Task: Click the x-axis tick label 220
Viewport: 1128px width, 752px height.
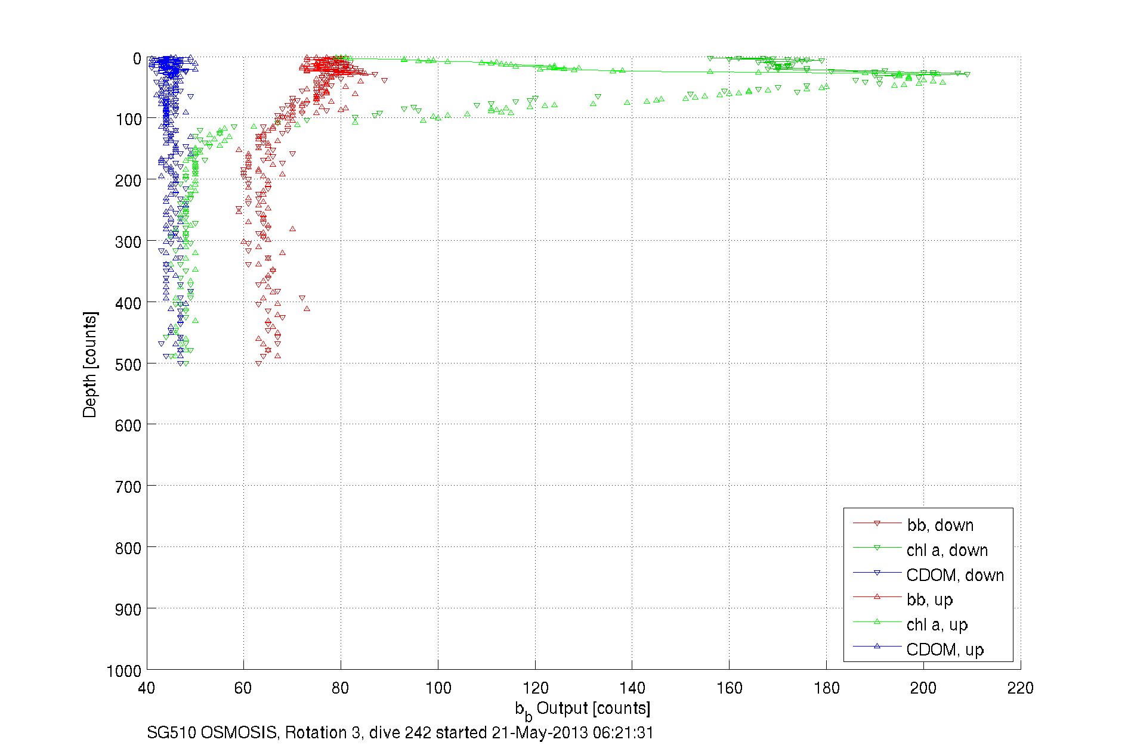Action: pyautogui.click(x=1021, y=688)
